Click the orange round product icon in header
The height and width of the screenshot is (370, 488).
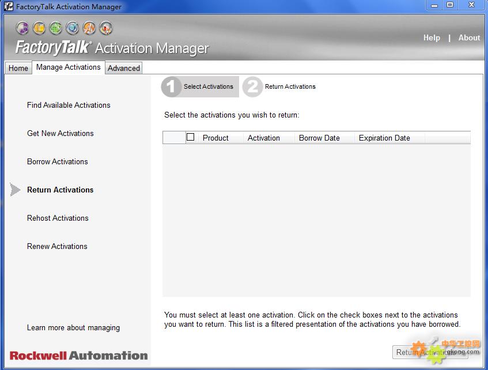coord(89,28)
